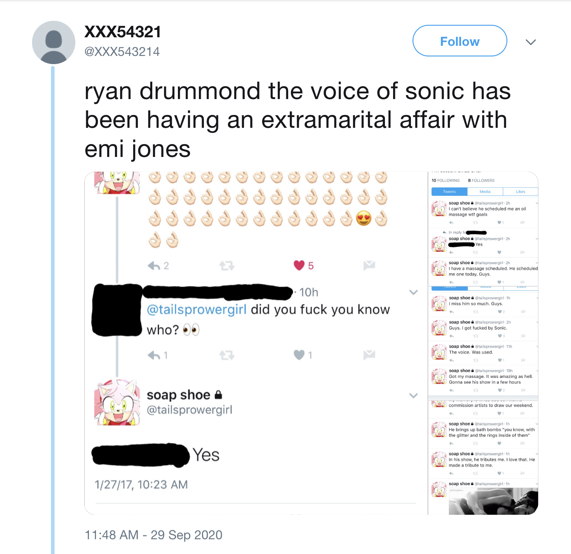Click the DM envelope icon on the 10h tweet
The image size is (571, 554).
pyautogui.click(x=368, y=355)
